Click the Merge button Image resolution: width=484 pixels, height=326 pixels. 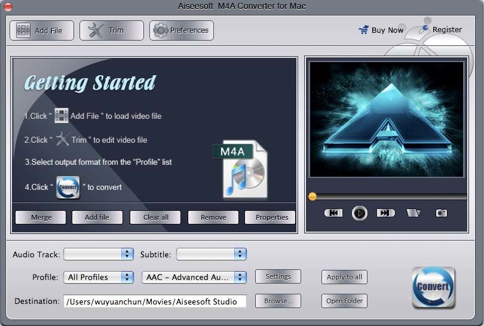(41, 217)
